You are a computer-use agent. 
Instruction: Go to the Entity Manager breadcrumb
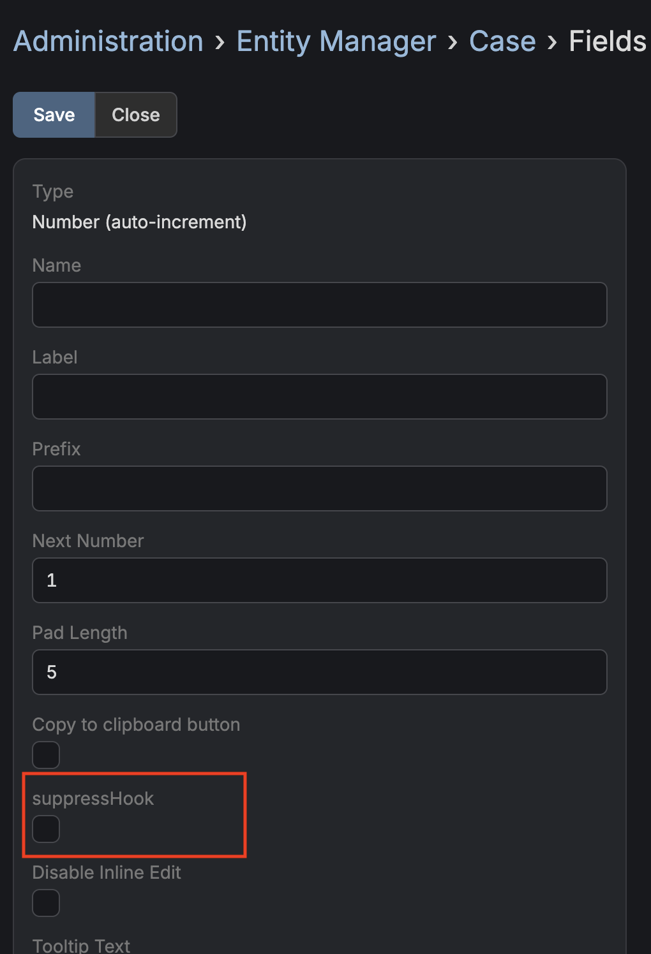[336, 41]
